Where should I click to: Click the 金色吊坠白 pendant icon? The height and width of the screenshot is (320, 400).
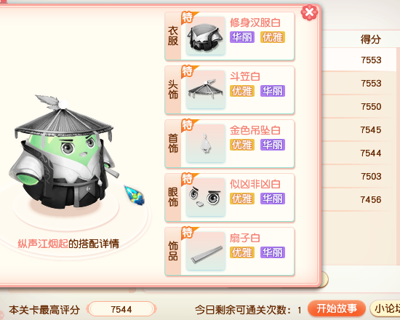[x=206, y=144]
